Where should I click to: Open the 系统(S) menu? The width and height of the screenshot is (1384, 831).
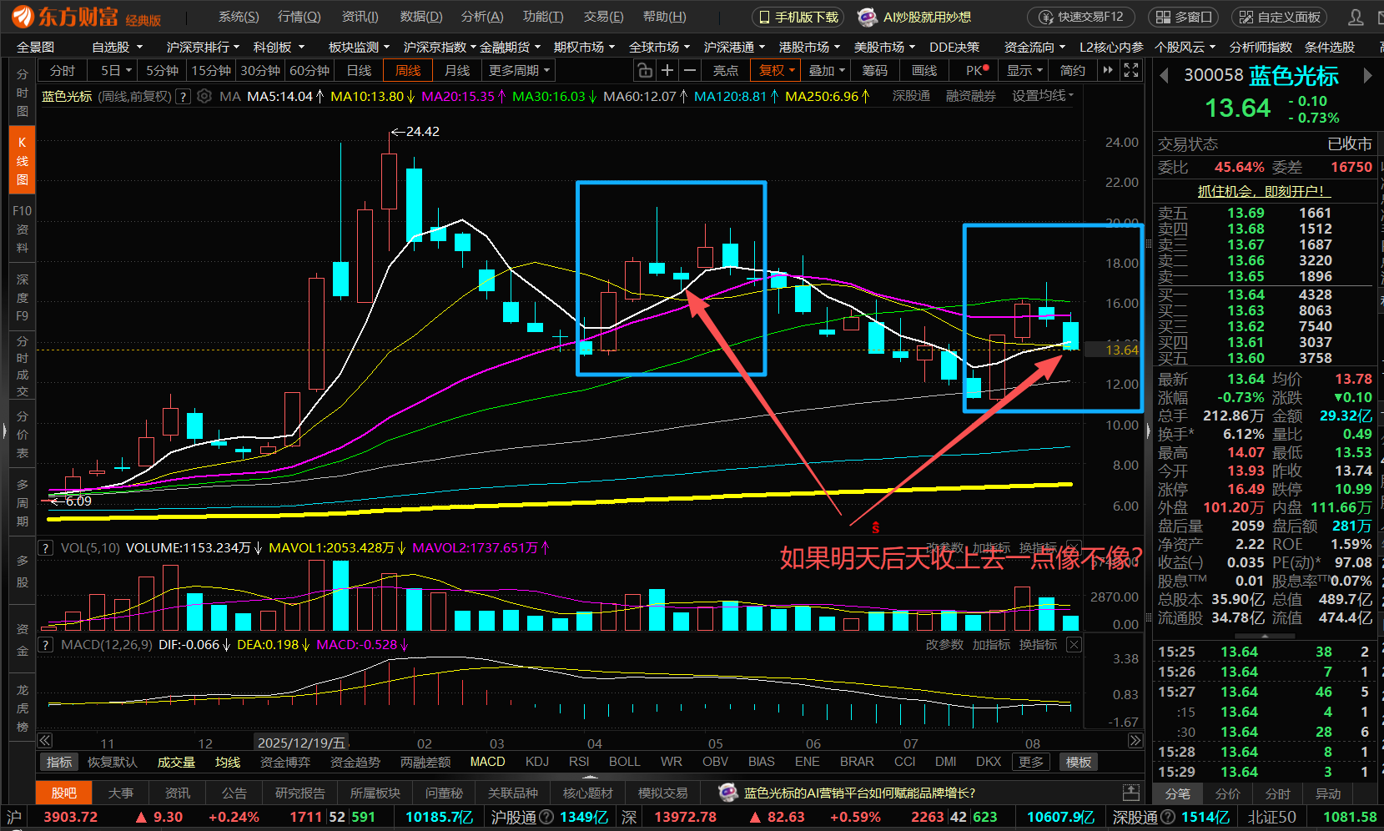(239, 17)
